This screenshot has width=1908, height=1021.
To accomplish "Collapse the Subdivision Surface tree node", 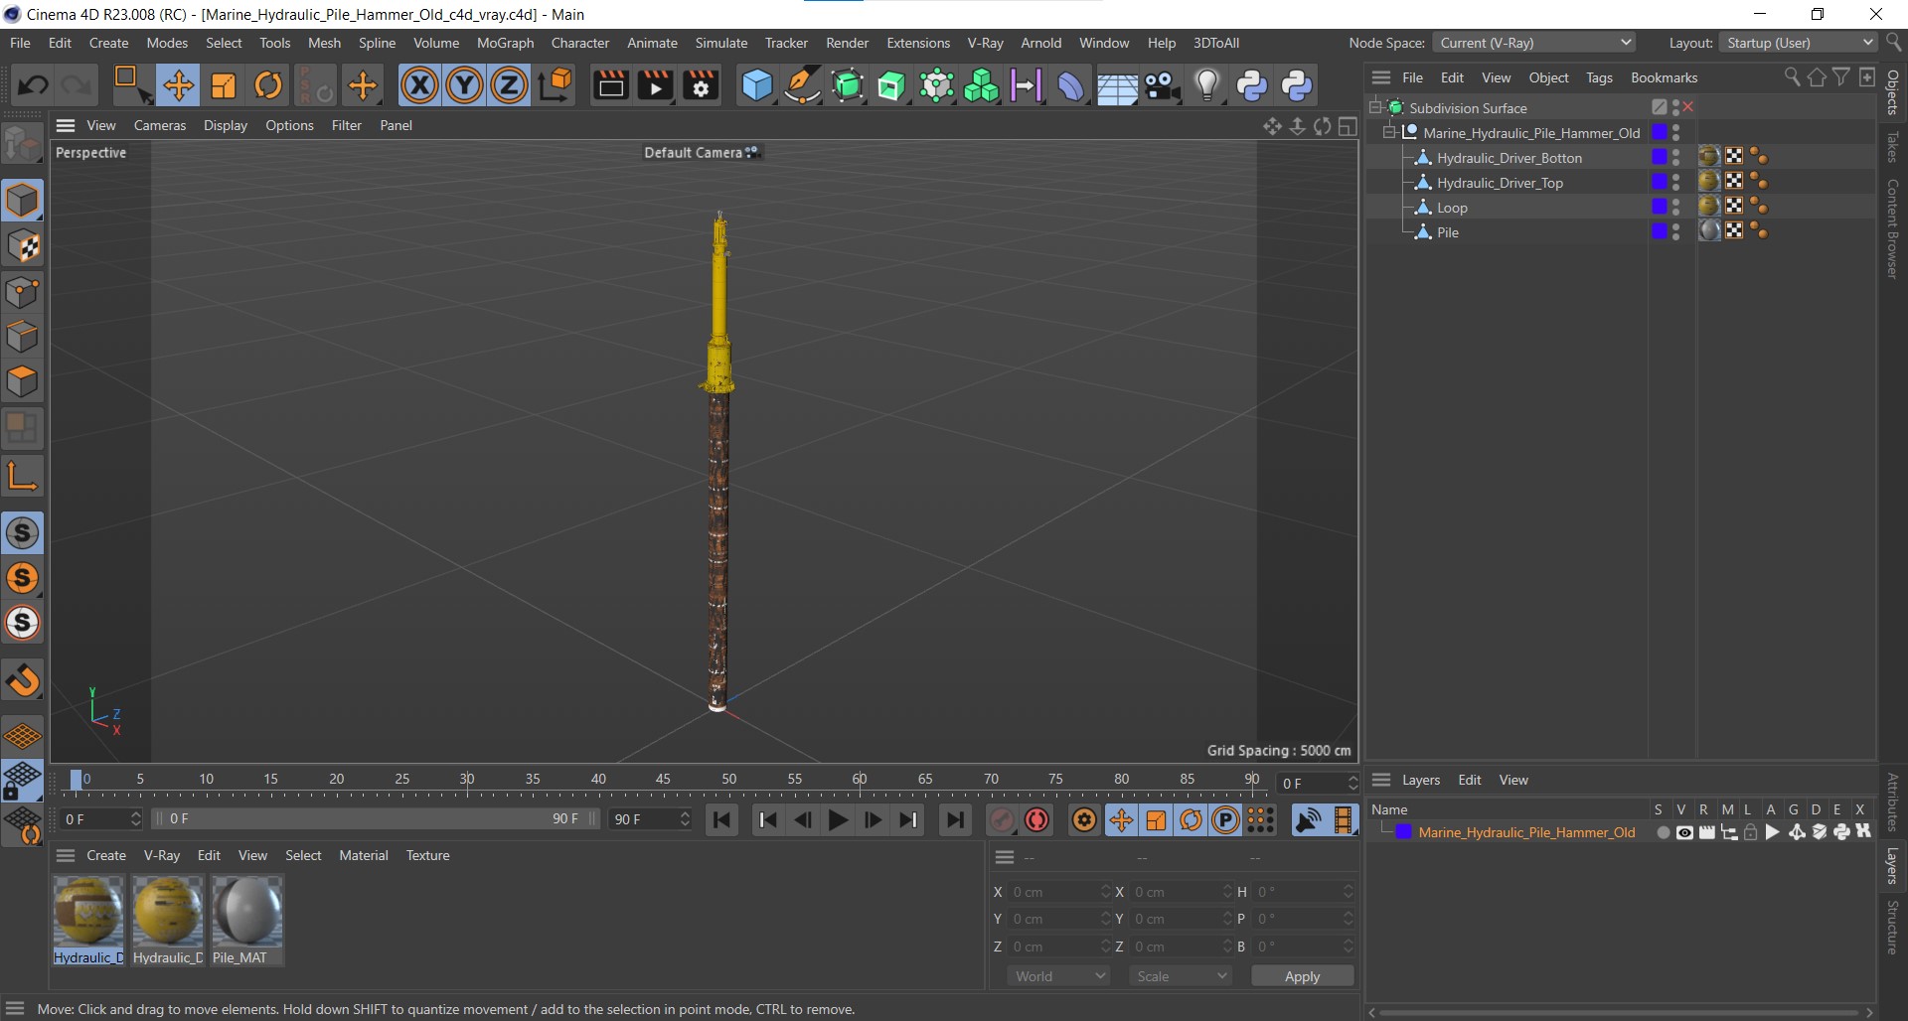I will click(x=1375, y=107).
